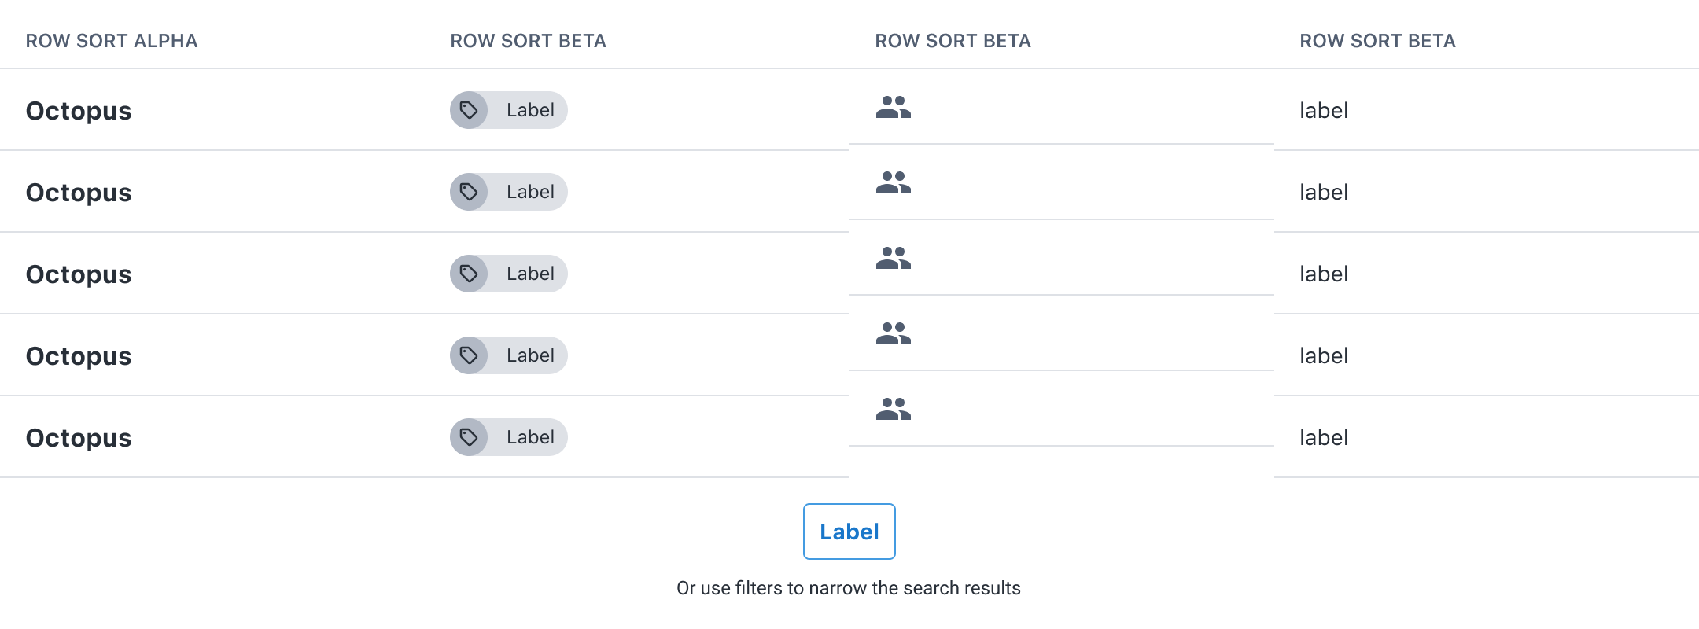
Task: Click the tag icon in the fifth row
Action: click(x=469, y=437)
